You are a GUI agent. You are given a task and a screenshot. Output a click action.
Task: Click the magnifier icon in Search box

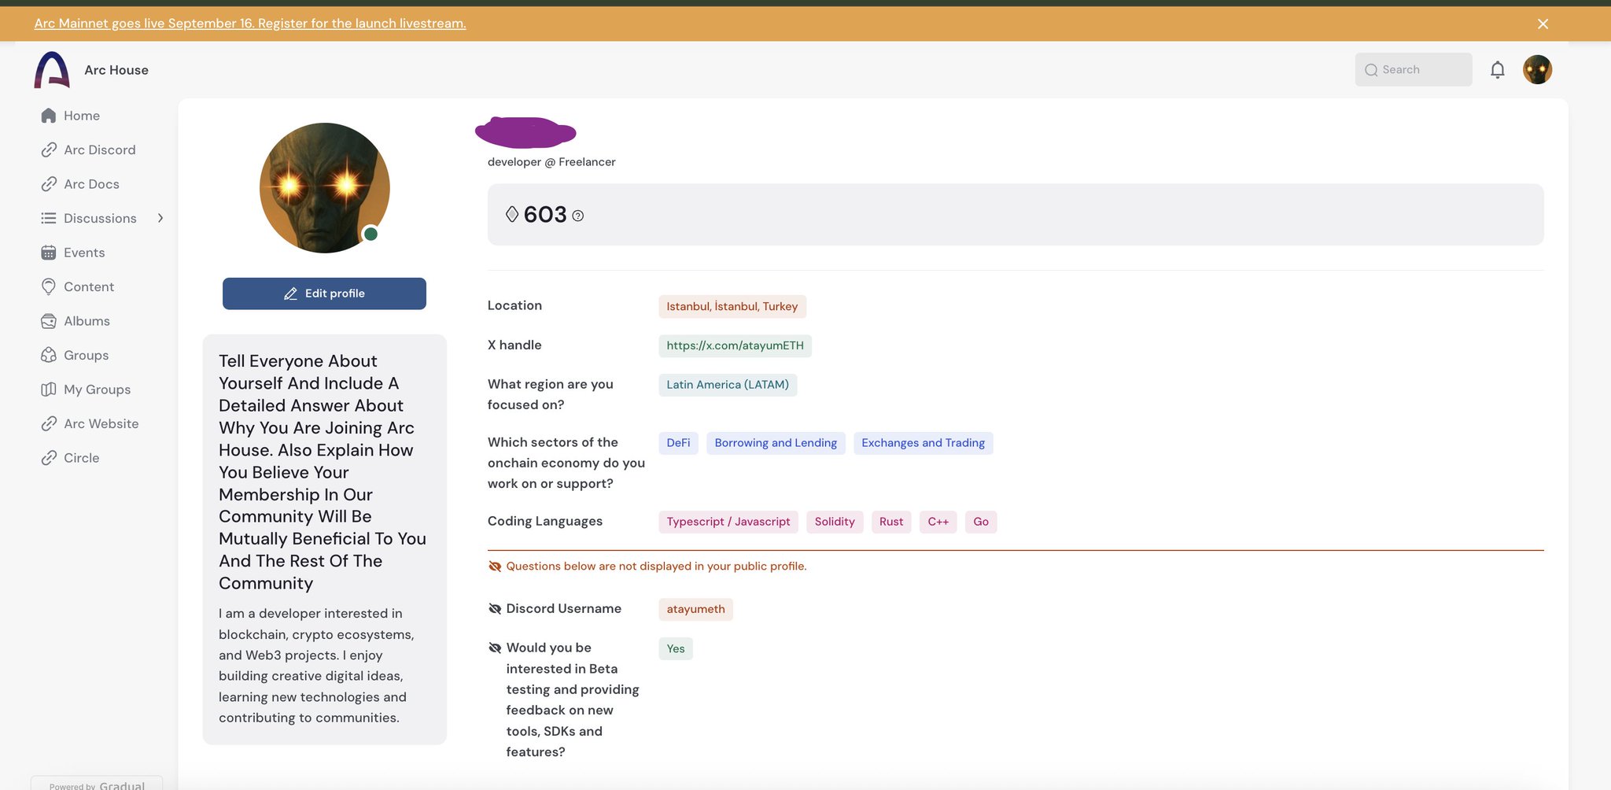[1371, 70]
